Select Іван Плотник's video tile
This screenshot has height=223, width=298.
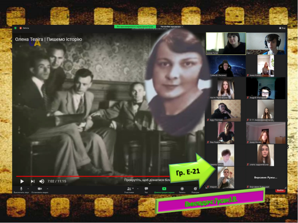(226, 111)
